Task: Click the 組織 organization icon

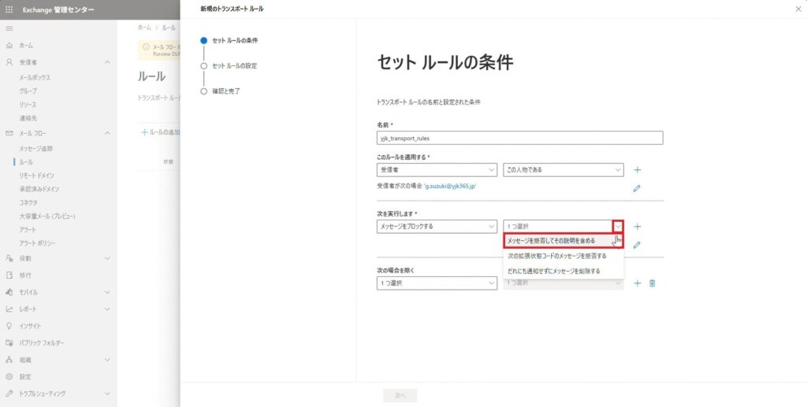Action: pos(9,360)
